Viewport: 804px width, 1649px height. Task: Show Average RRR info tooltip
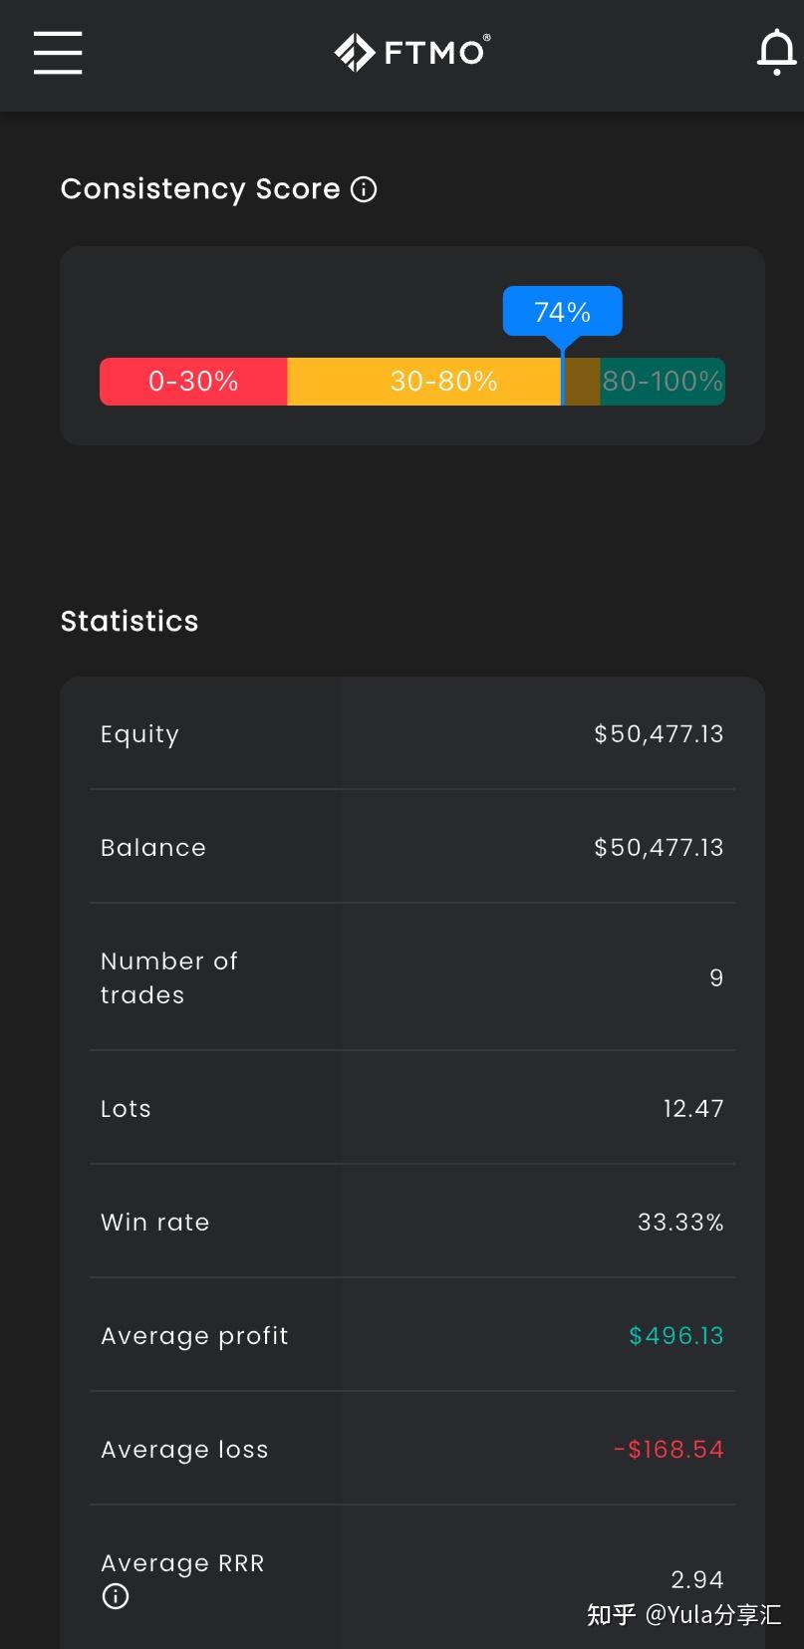click(x=116, y=1596)
